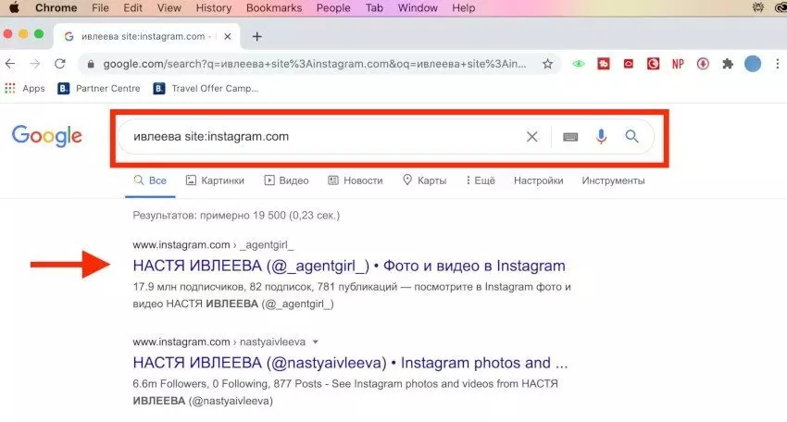Open the Edit menu
The height and width of the screenshot is (422, 787).
click(133, 8)
